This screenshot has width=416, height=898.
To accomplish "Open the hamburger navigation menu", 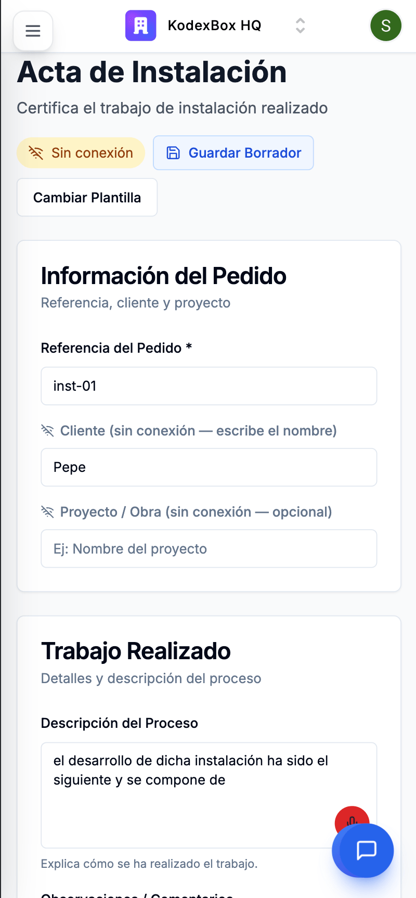I will (x=33, y=31).
